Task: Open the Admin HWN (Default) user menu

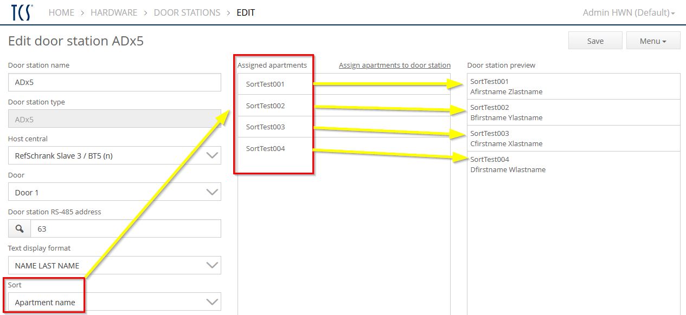Action: pyautogui.click(x=628, y=12)
